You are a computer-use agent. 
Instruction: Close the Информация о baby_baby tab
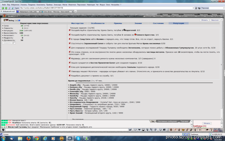(39, 12)
